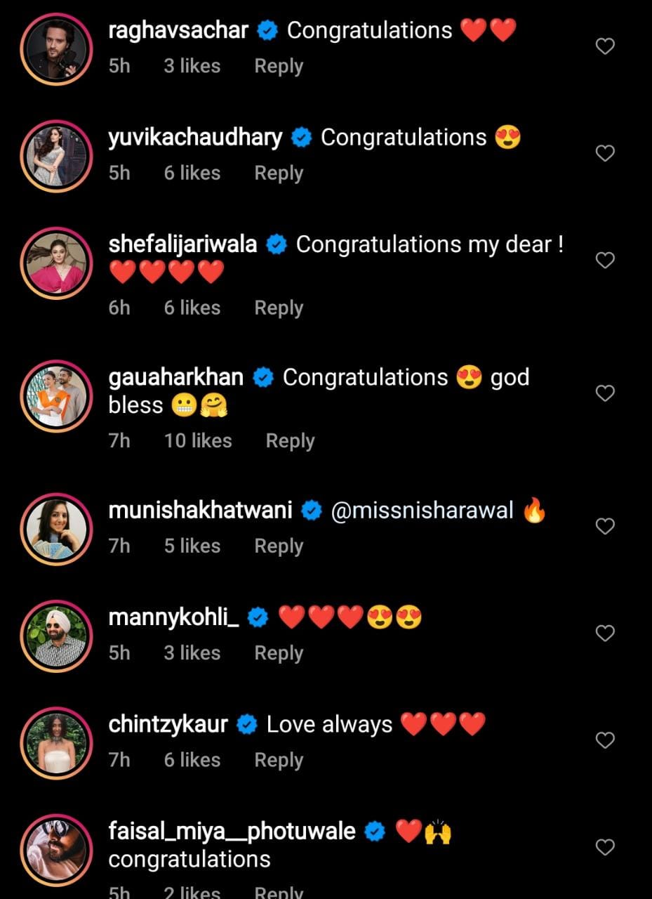The image size is (652, 899).
Task: View mannykohli_ profile picture
Action: 56,636
